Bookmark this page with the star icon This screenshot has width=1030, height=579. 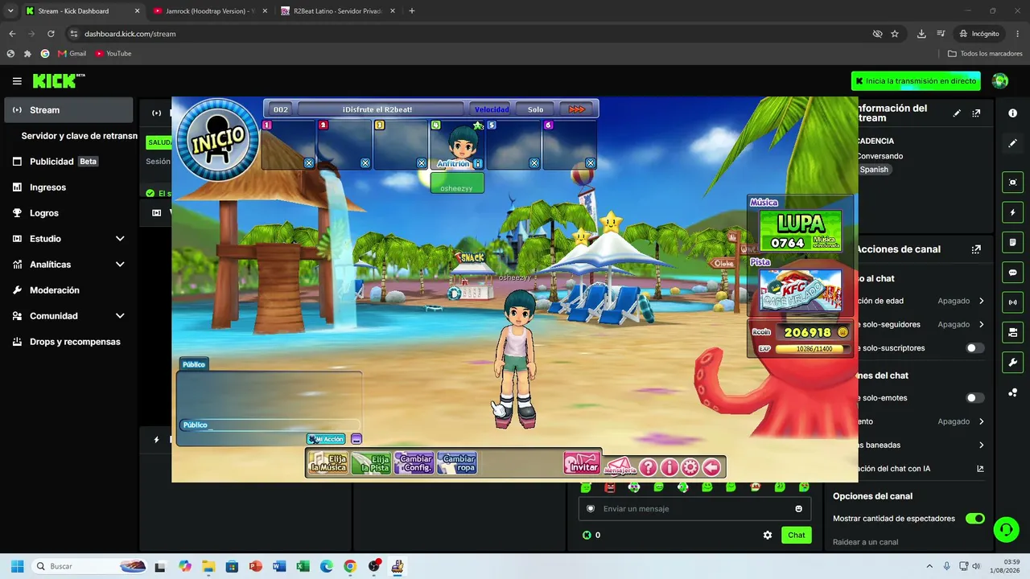pos(895,34)
